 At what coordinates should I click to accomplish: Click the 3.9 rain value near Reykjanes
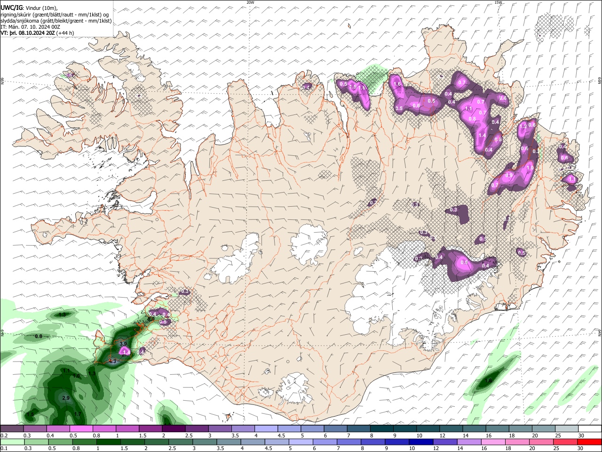point(123,344)
